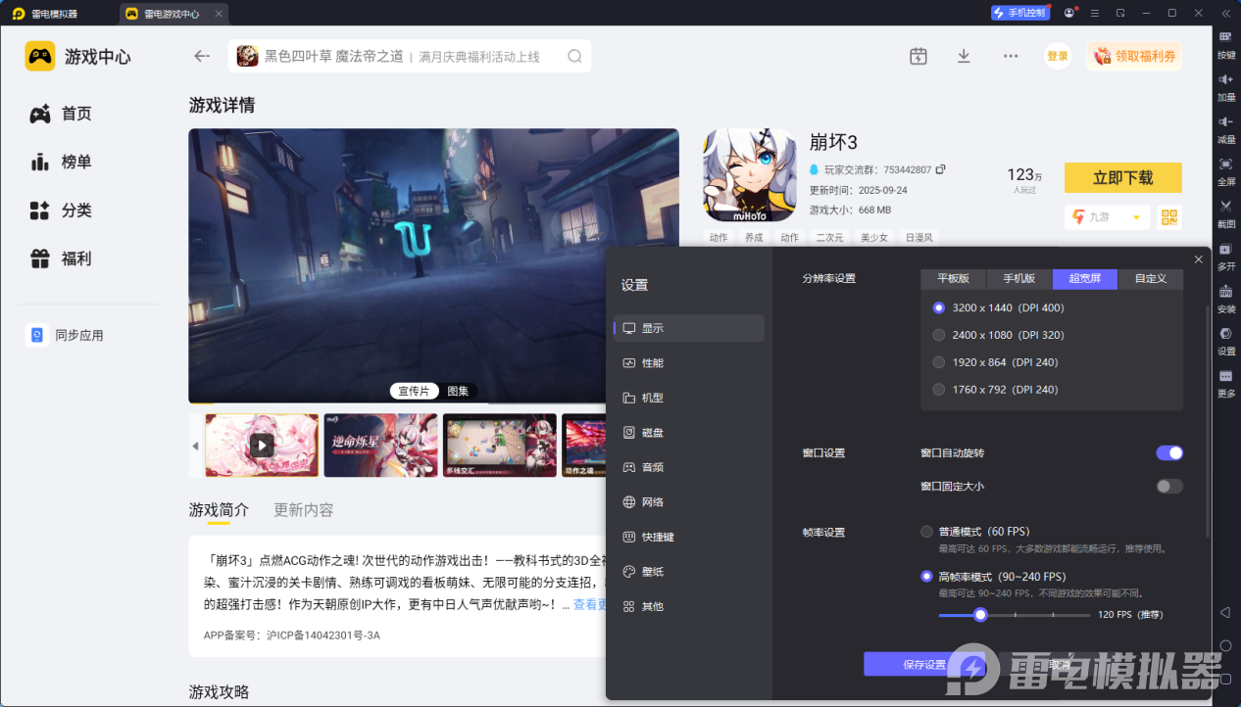Select the 2400 x 1080 resolution option
1241x707 pixels.
(x=938, y=334)
